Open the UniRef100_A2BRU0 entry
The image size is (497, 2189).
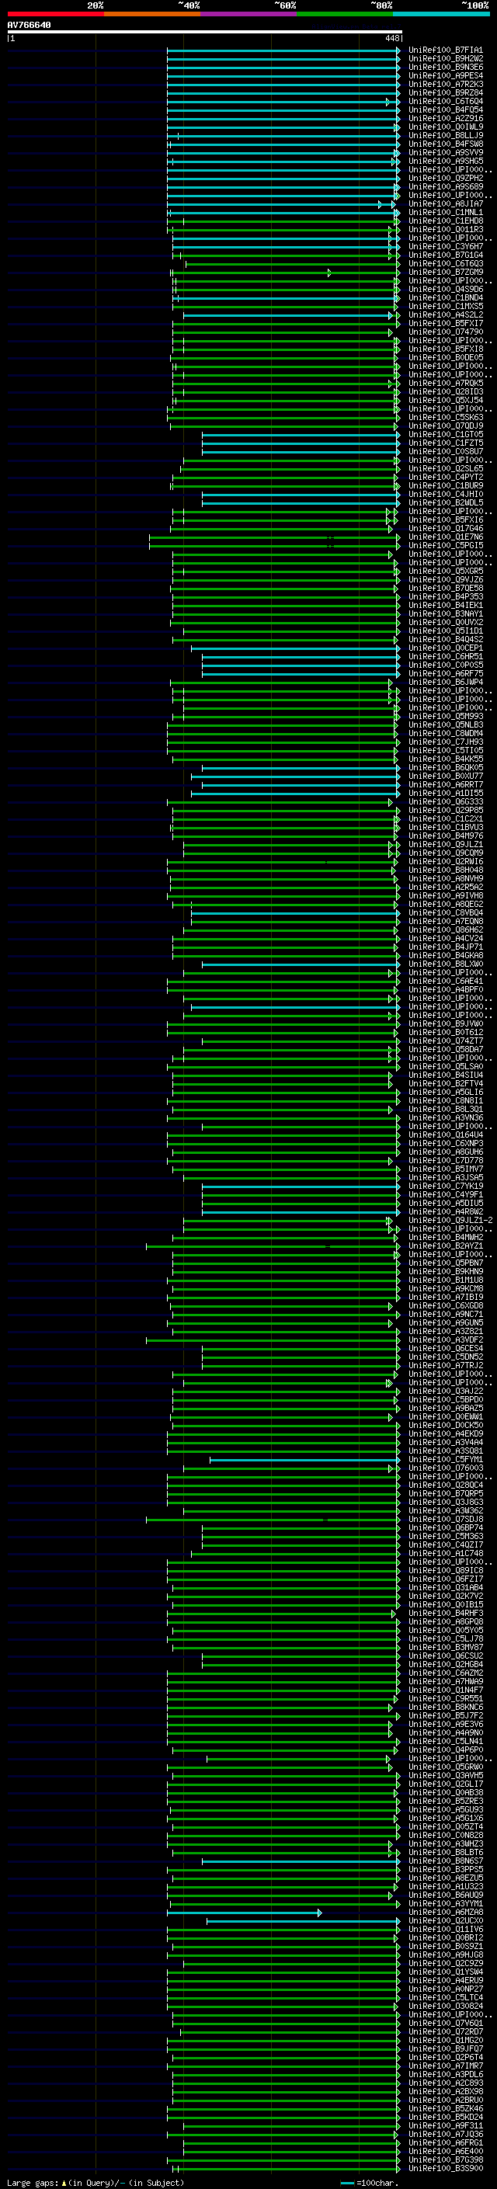445,2101
